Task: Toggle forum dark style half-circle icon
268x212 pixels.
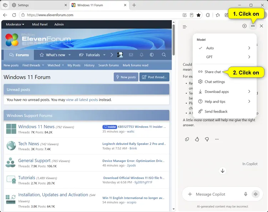Action: coord(152,55)
